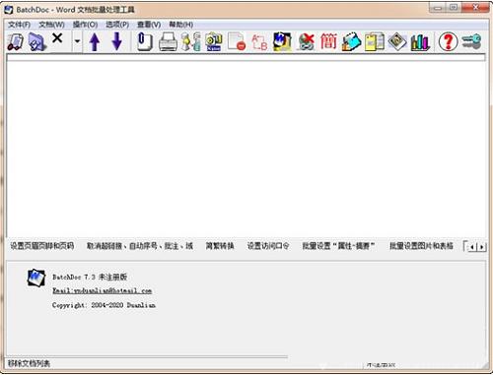493x375 pixels.
Task: Switch to 批量设置图片和表格 tab
Action: (421, 246)
